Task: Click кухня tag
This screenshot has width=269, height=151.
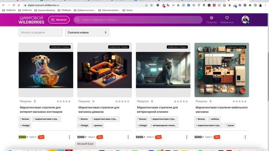Action: tap(230, 125)
